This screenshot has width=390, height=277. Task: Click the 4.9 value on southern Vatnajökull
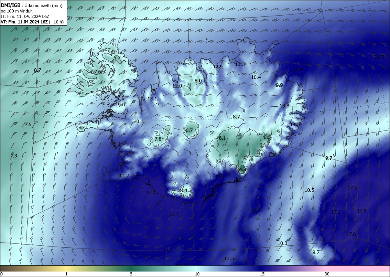[243, 170]
